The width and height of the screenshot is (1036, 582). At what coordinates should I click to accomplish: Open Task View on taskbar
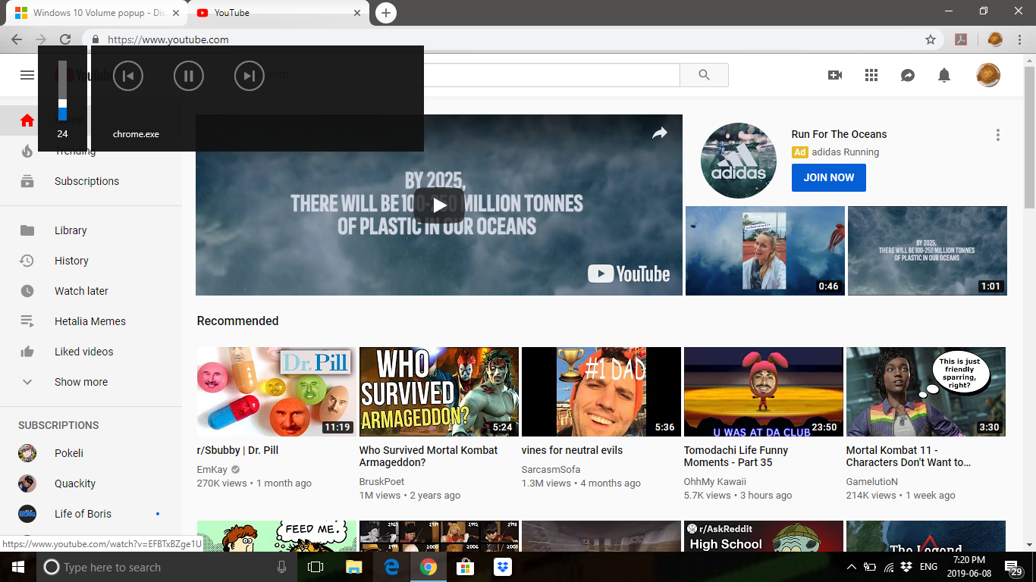tap(316, 567)
